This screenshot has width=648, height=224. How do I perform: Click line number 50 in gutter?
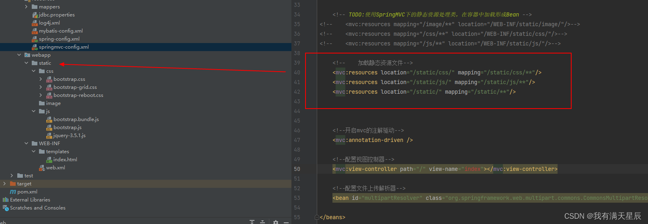[297, 169]
